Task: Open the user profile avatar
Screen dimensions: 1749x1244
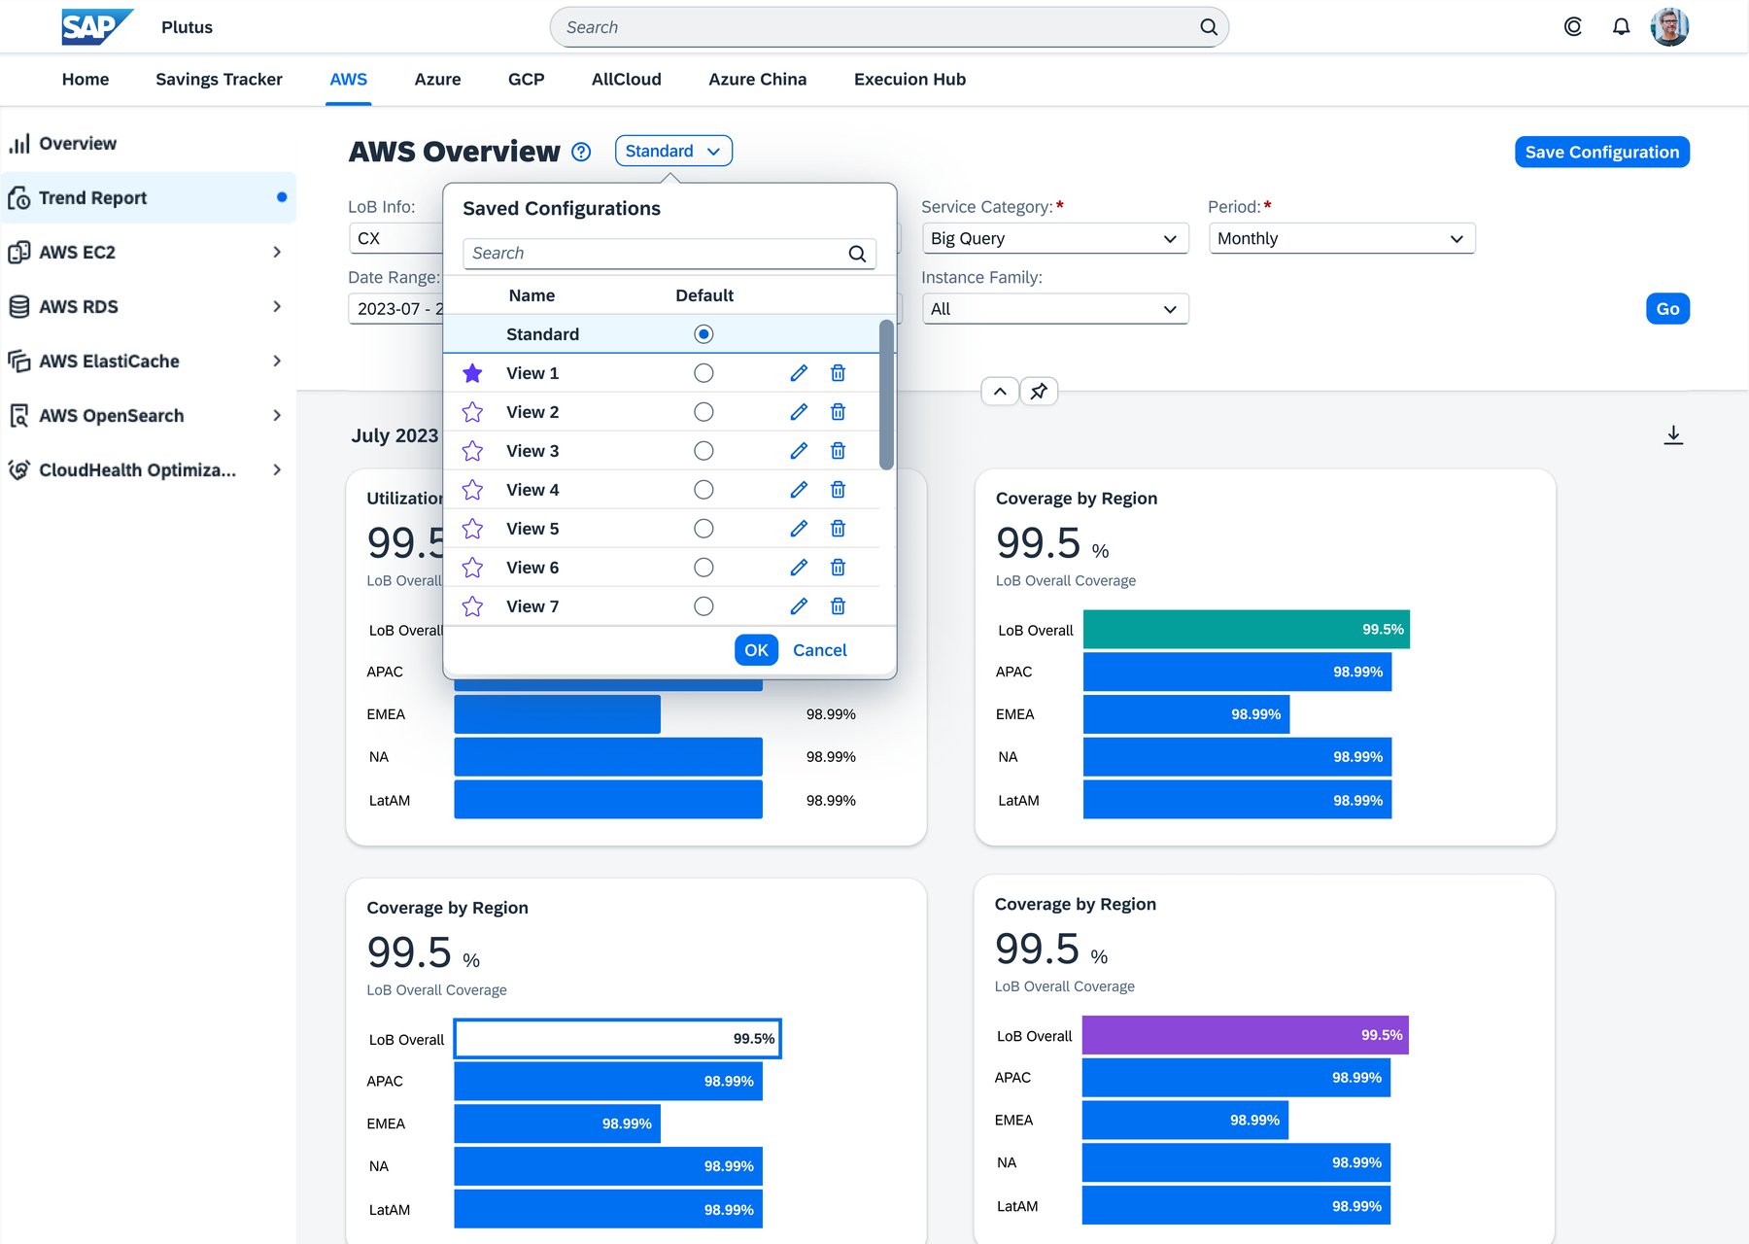Action: pos(1669,27)
